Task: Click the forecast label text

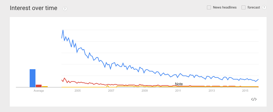Action: (254, 7)
